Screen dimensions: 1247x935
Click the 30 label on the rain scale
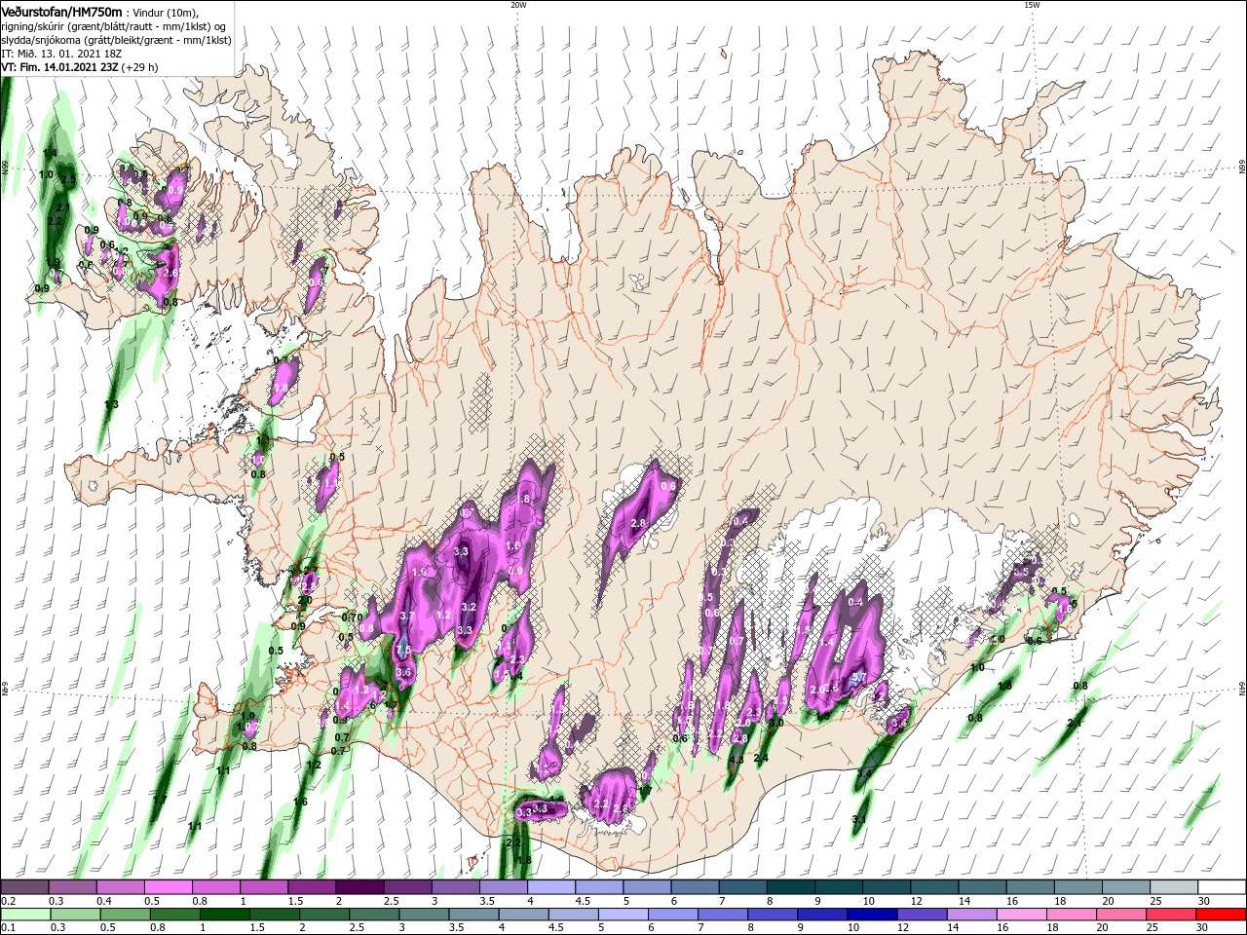(1201, 927)
